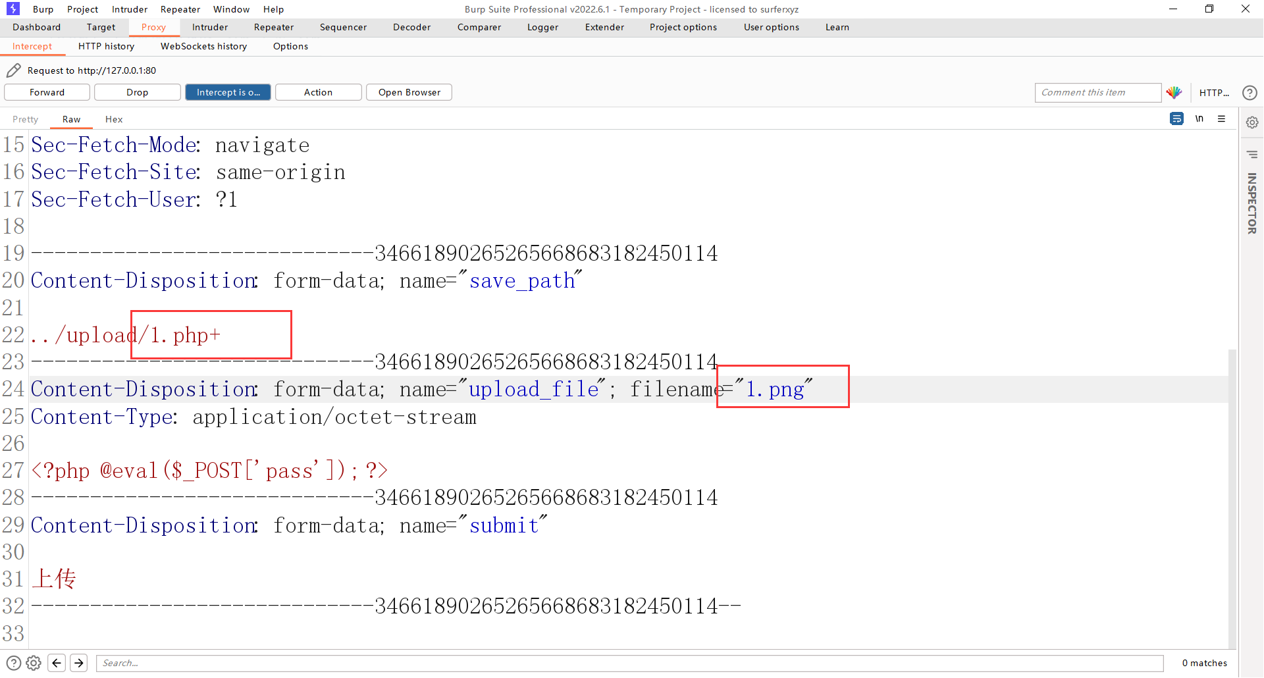Click the Search input field
The image size is (1264, 678).
630,663
